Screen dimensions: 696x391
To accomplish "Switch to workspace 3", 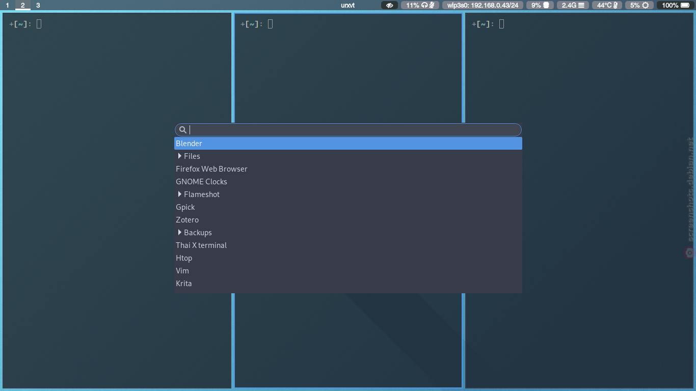I will 38,5.
